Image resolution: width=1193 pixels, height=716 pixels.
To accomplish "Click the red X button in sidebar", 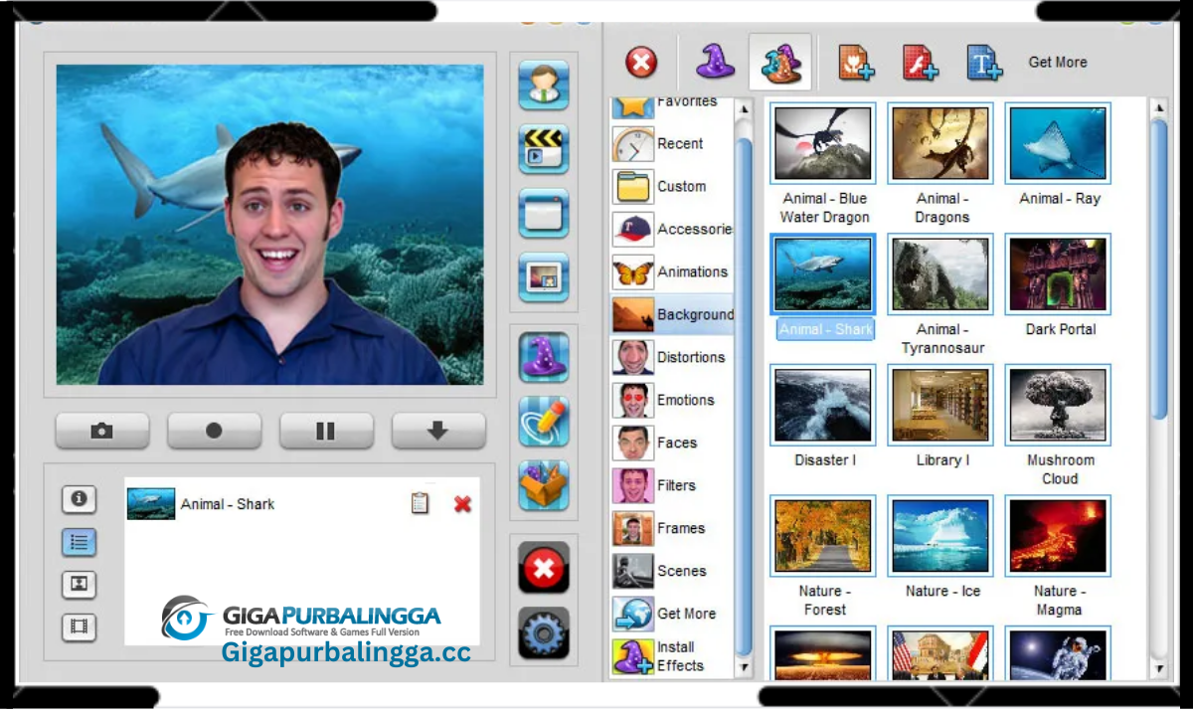I will (544, 568).
